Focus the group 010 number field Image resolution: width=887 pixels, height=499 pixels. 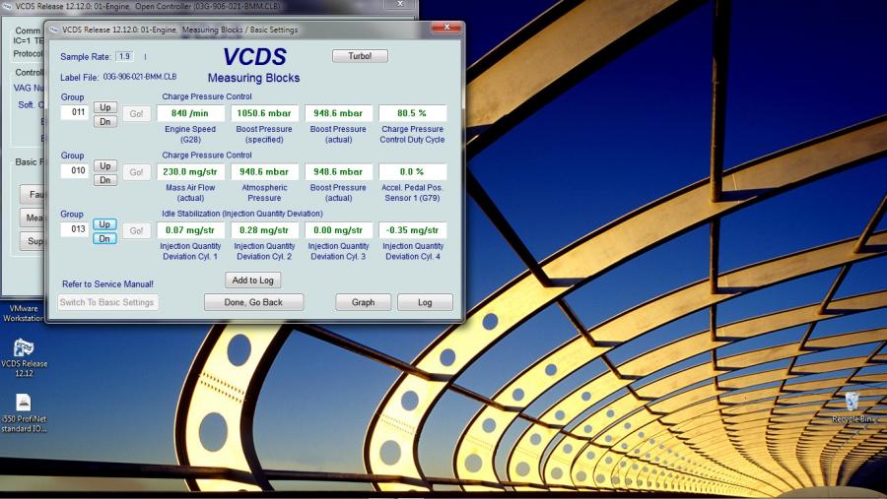click(x=74, y=171)
